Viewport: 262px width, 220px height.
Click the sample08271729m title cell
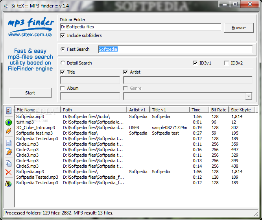170,128
